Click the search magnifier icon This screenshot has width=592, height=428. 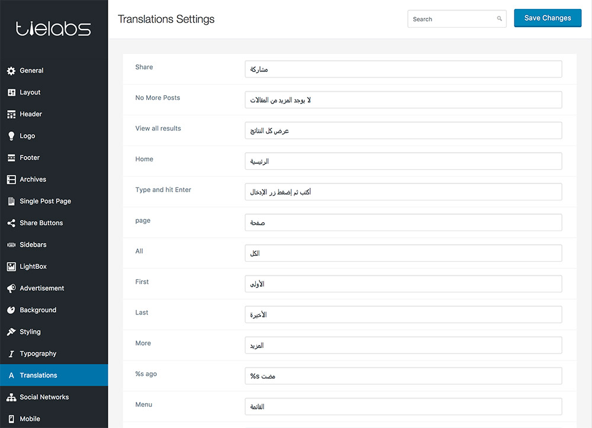[499, 18]
